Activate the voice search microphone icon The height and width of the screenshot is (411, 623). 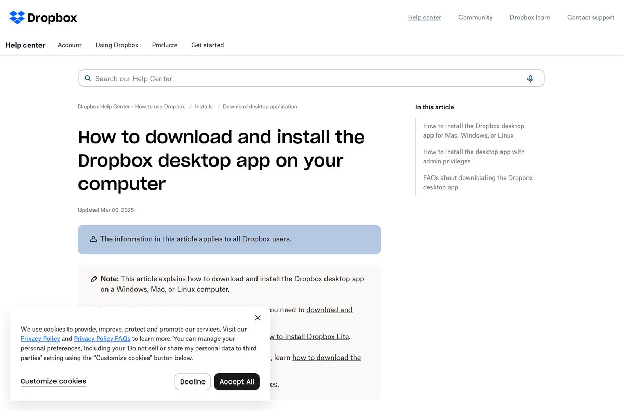(x=530, y=78)
